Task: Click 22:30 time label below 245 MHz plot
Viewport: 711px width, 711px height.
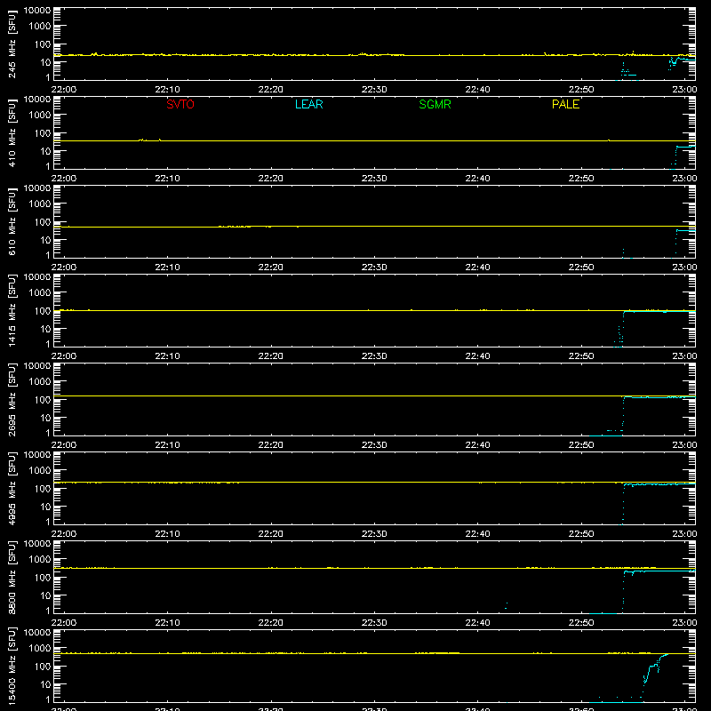Action: pyautogui.click(x=374, y=90)
